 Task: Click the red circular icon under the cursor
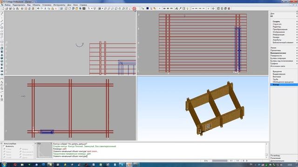134,8
